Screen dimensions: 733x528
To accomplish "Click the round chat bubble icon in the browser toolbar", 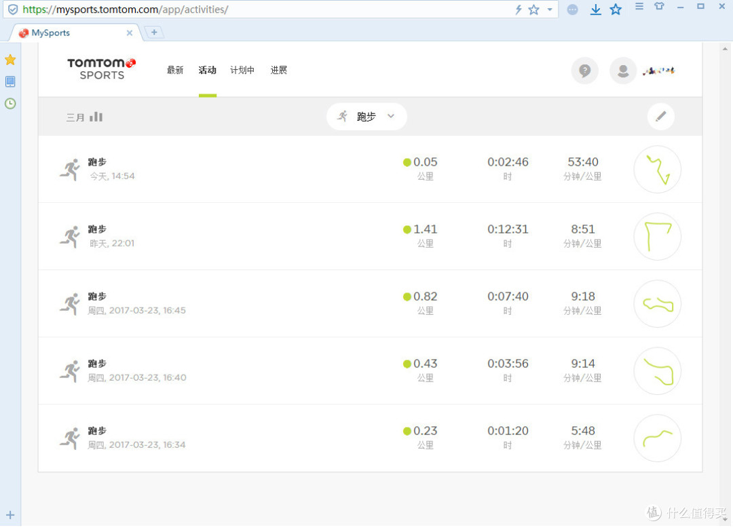I will 572,10.
